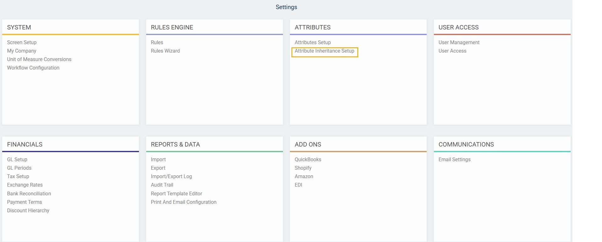
Task: Select Bank Reconciliation
Action: tap(29, 193)
